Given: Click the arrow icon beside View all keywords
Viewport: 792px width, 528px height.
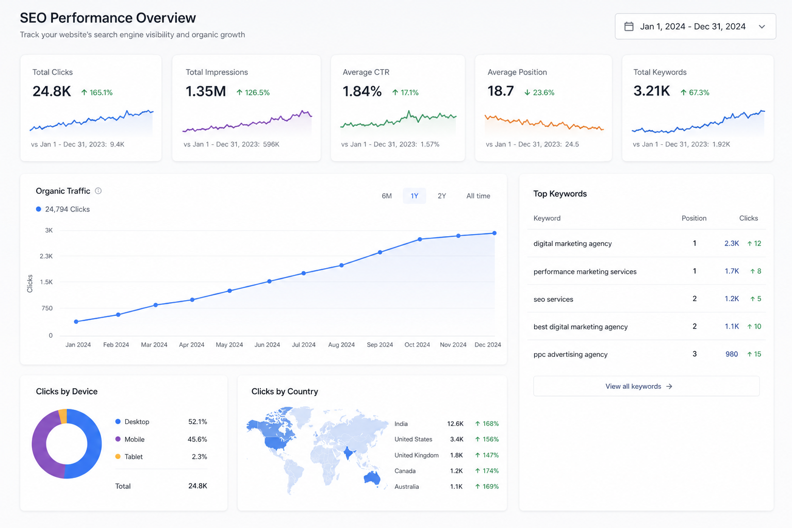Looking at the screenshot, I should tap(669, 386).
